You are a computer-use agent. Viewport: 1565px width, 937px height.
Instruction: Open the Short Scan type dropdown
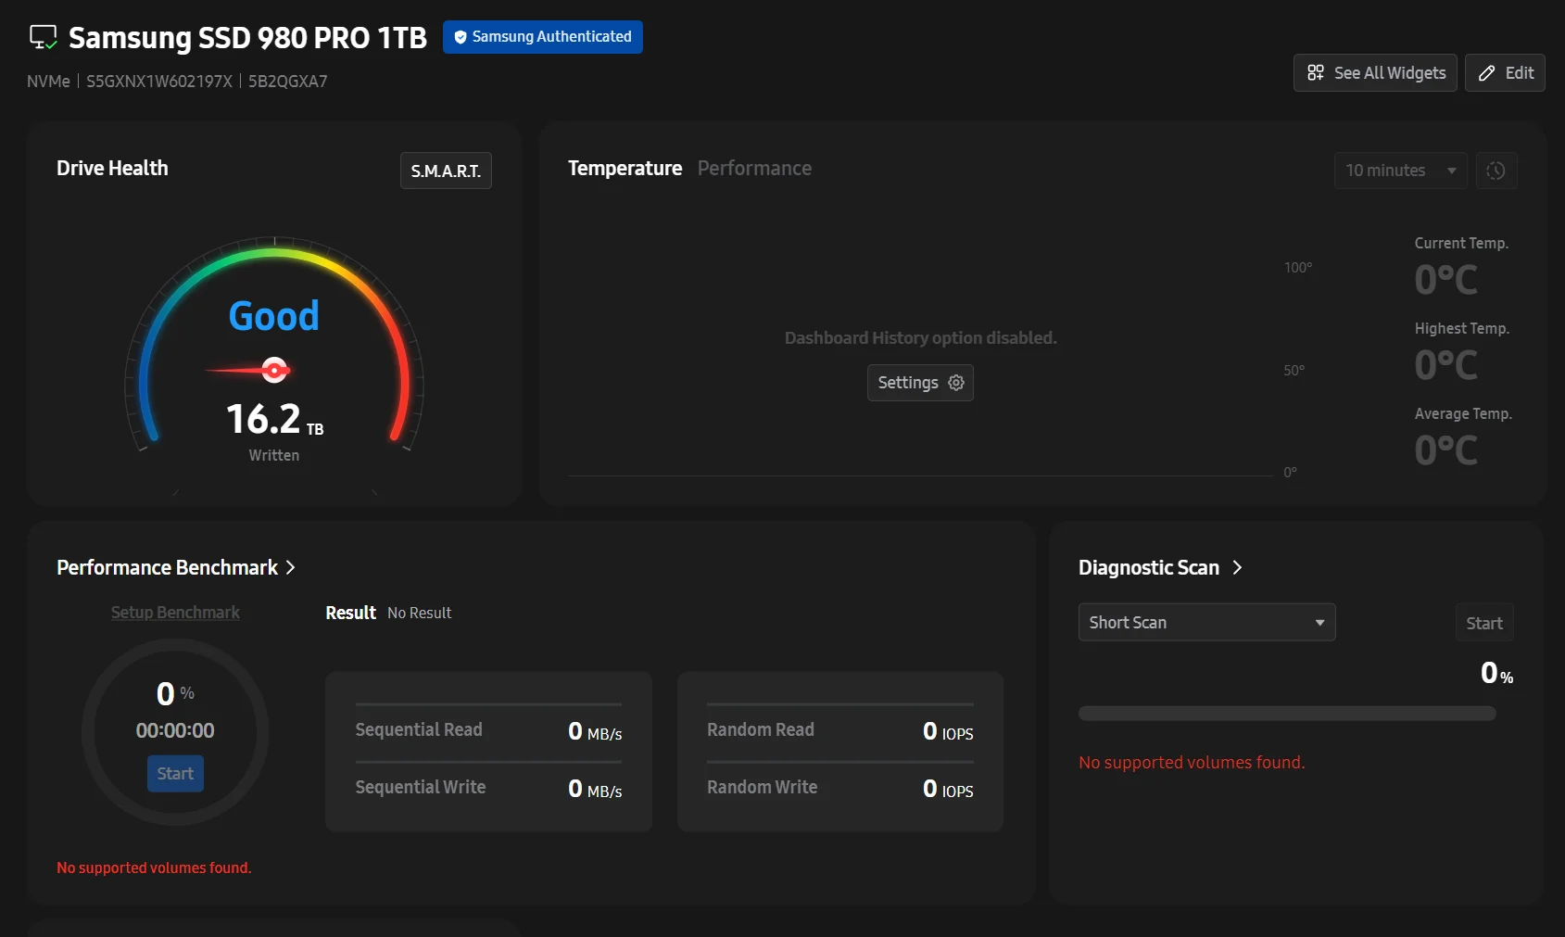1207,623
